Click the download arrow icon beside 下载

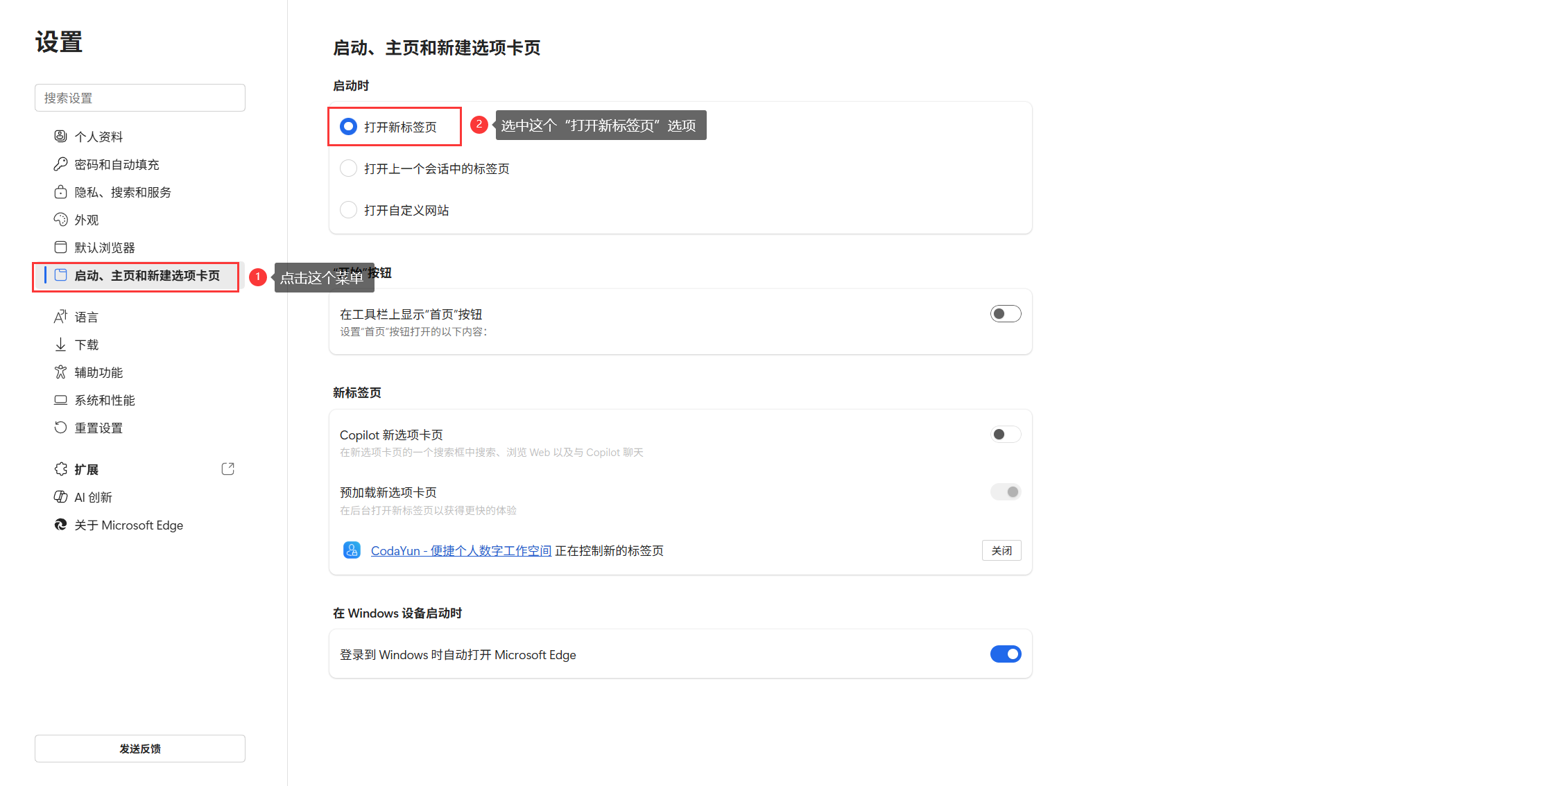(60, 344)
